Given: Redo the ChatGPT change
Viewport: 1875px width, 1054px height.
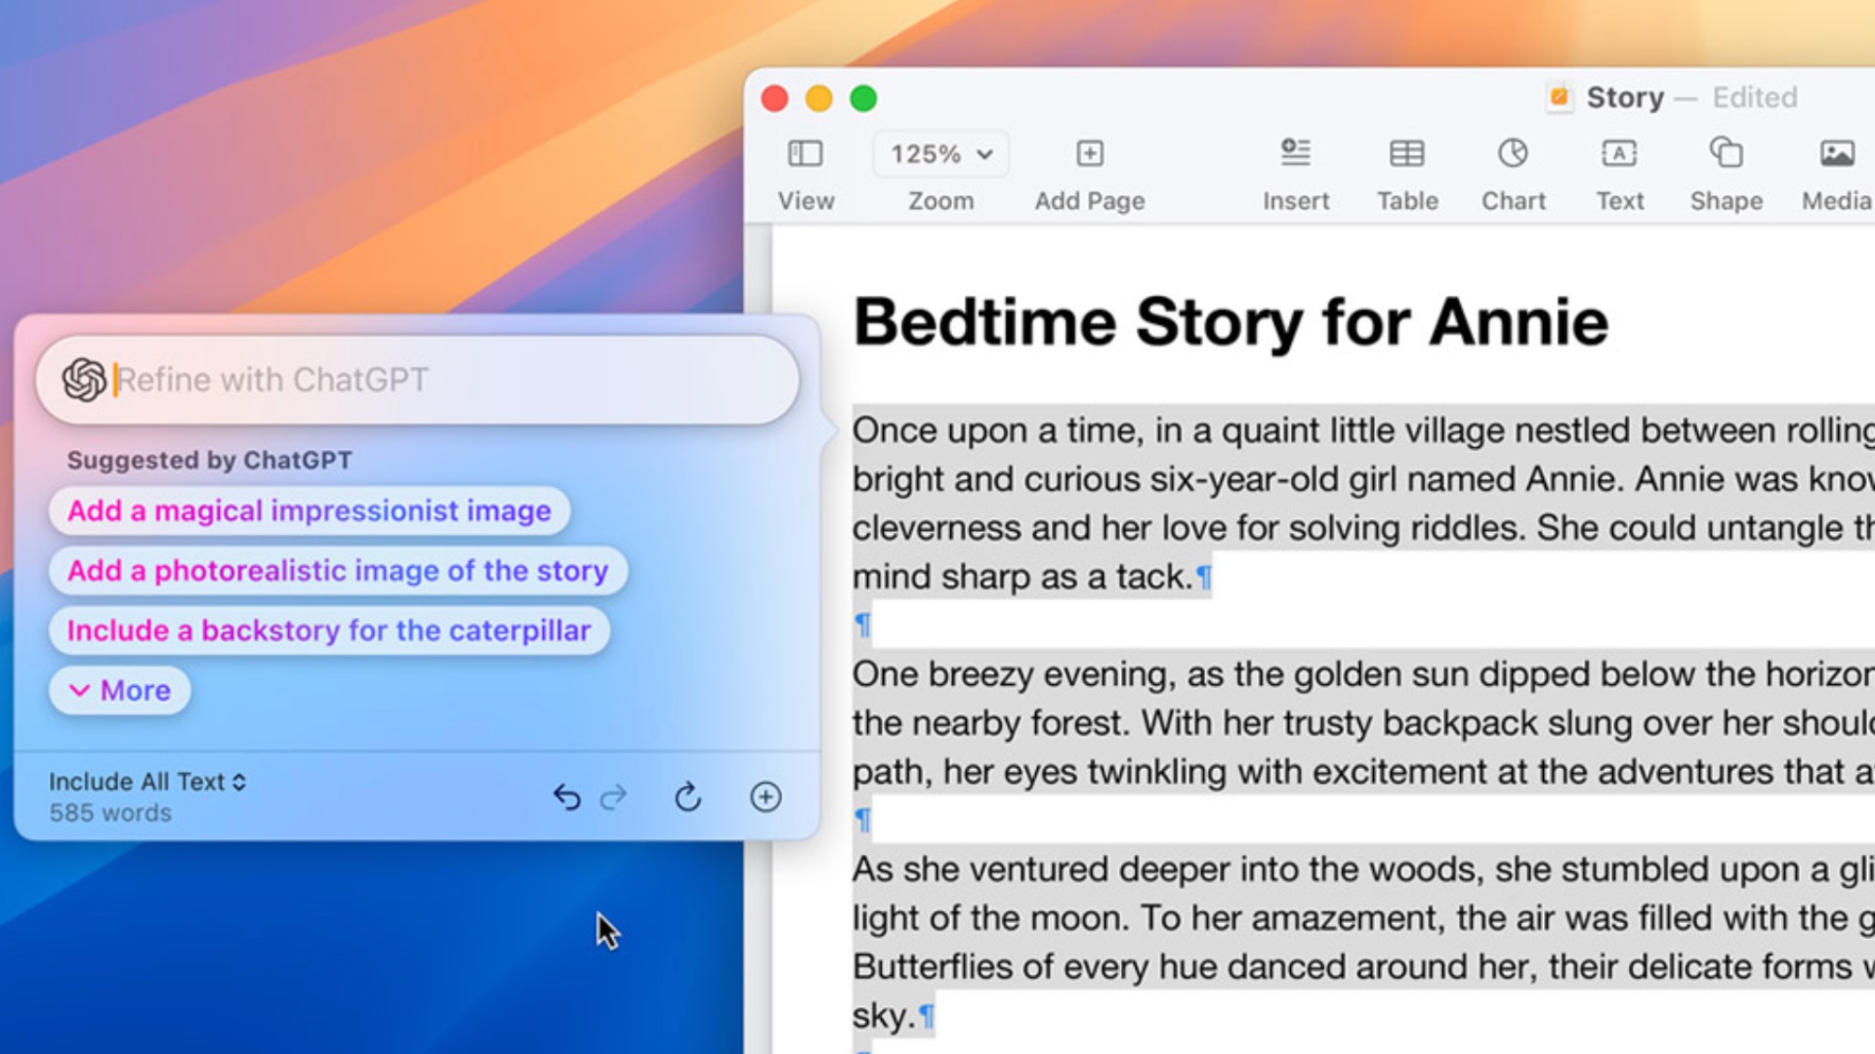Looking at the screenshot, I should [x=613, y=797].
